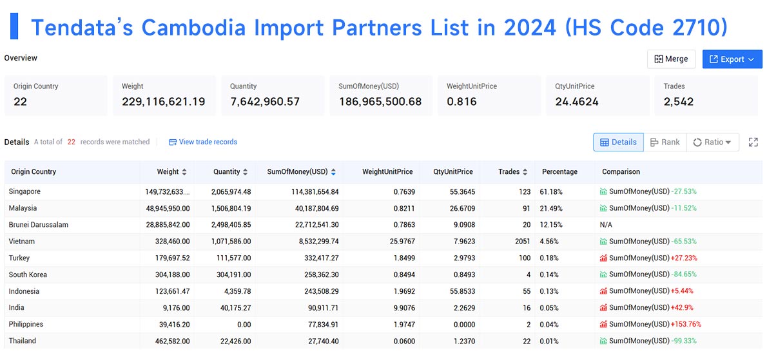
Task: Click the 61.18% percentage cell
Action: (x=551, y=192)
